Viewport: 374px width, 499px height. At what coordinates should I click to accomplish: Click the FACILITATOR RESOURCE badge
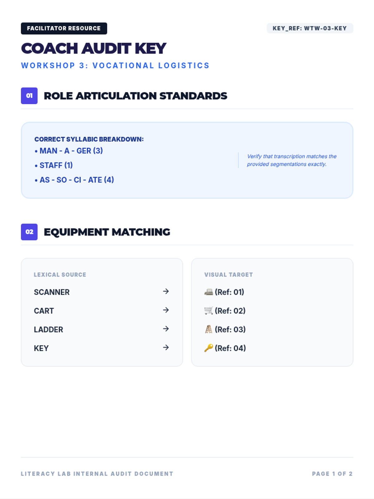[64, 28]
